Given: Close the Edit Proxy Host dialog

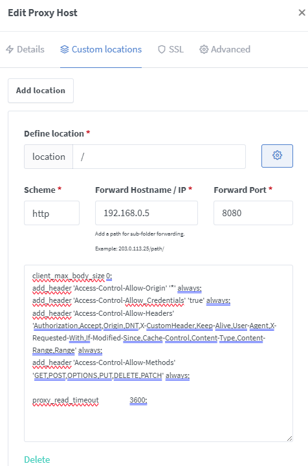Looking at the screenshot, I should pos(302,12).
